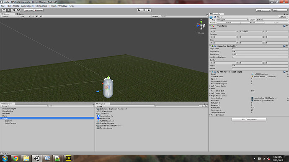Collapse the Transform component section

[210, 26]
